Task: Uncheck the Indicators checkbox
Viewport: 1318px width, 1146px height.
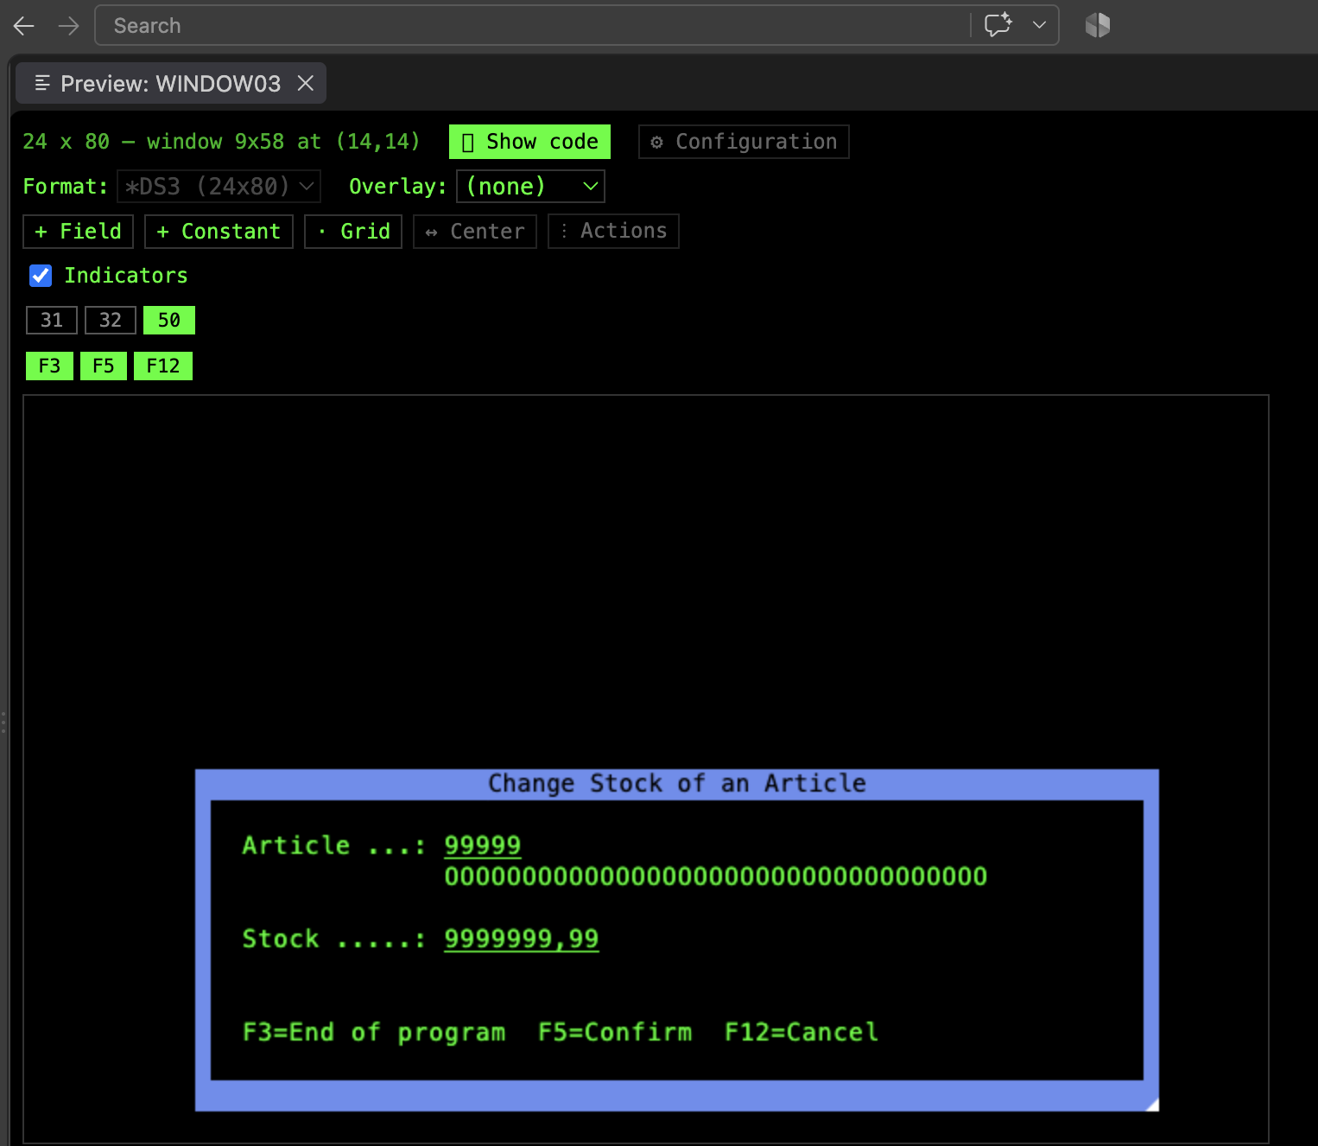Action: pyautogui.click(x=41, y=276)
